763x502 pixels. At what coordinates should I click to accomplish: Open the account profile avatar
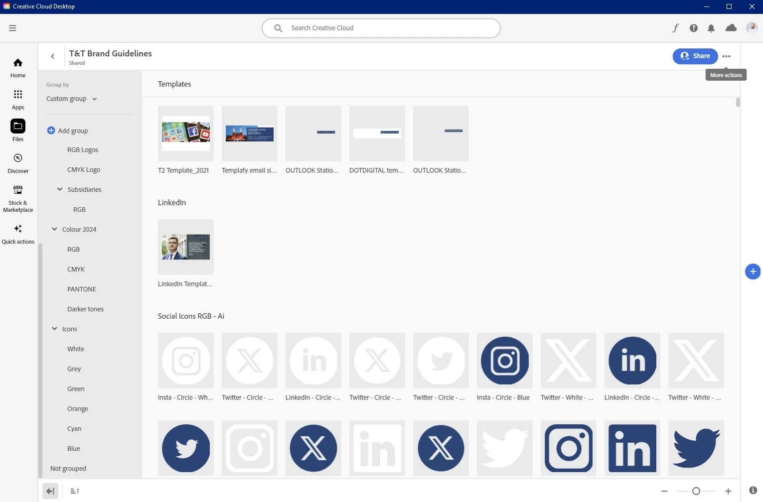pyautogui.click(x=752, y=28)
